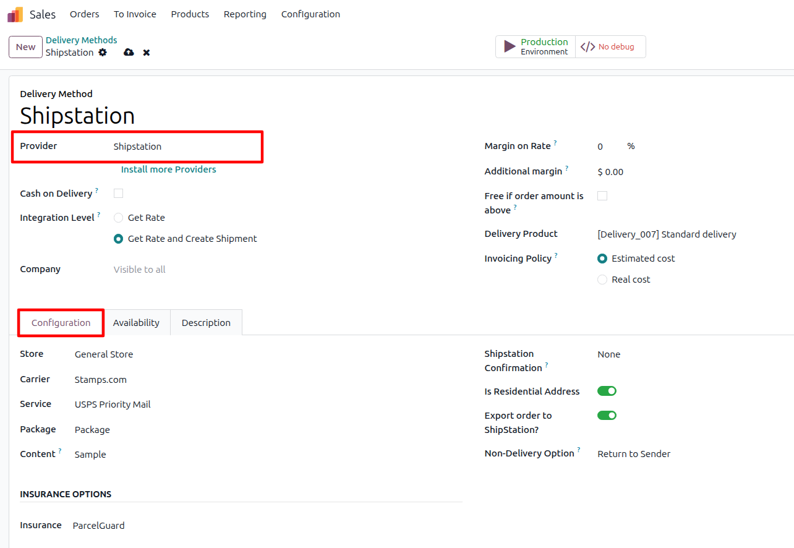Show Shipstation Confirmation help question mark
The width and height of the screenshot is (794, 548).
click(547, 365)
